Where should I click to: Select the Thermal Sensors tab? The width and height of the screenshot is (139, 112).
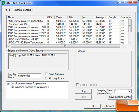[x=22, y=10]
